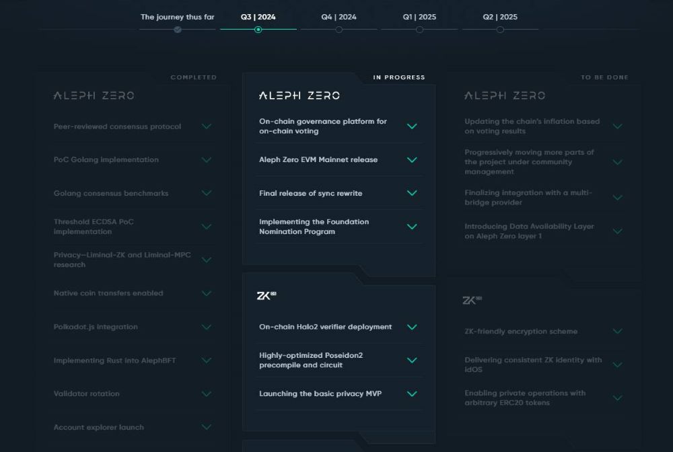This screenshot has width=673, height=452.
Task: Click the checked dot under 'The journey thus far'
Action: coord(178,30)
